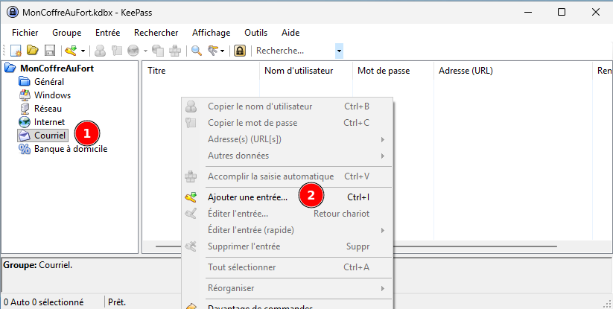
Task: Select the MonCoffreAuFort root folder
Action: (57, 69)
